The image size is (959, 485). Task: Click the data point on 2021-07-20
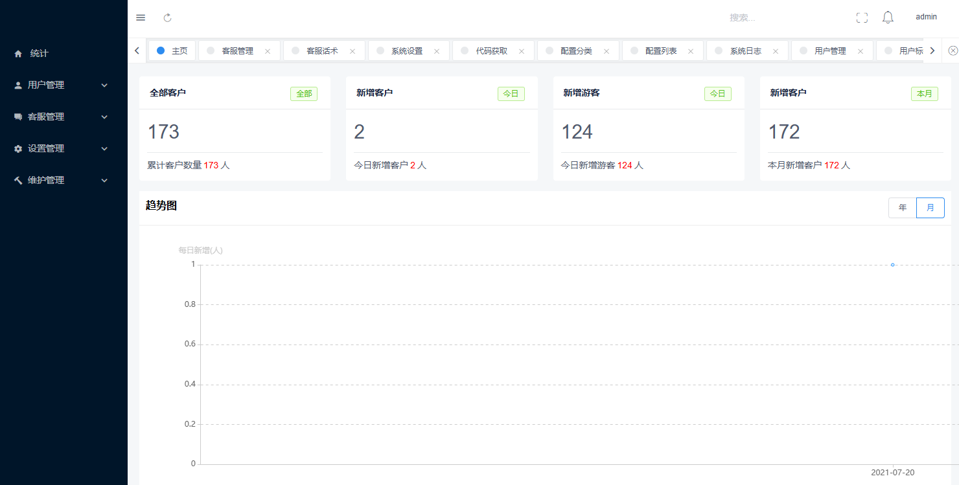[x=893, y=265]
